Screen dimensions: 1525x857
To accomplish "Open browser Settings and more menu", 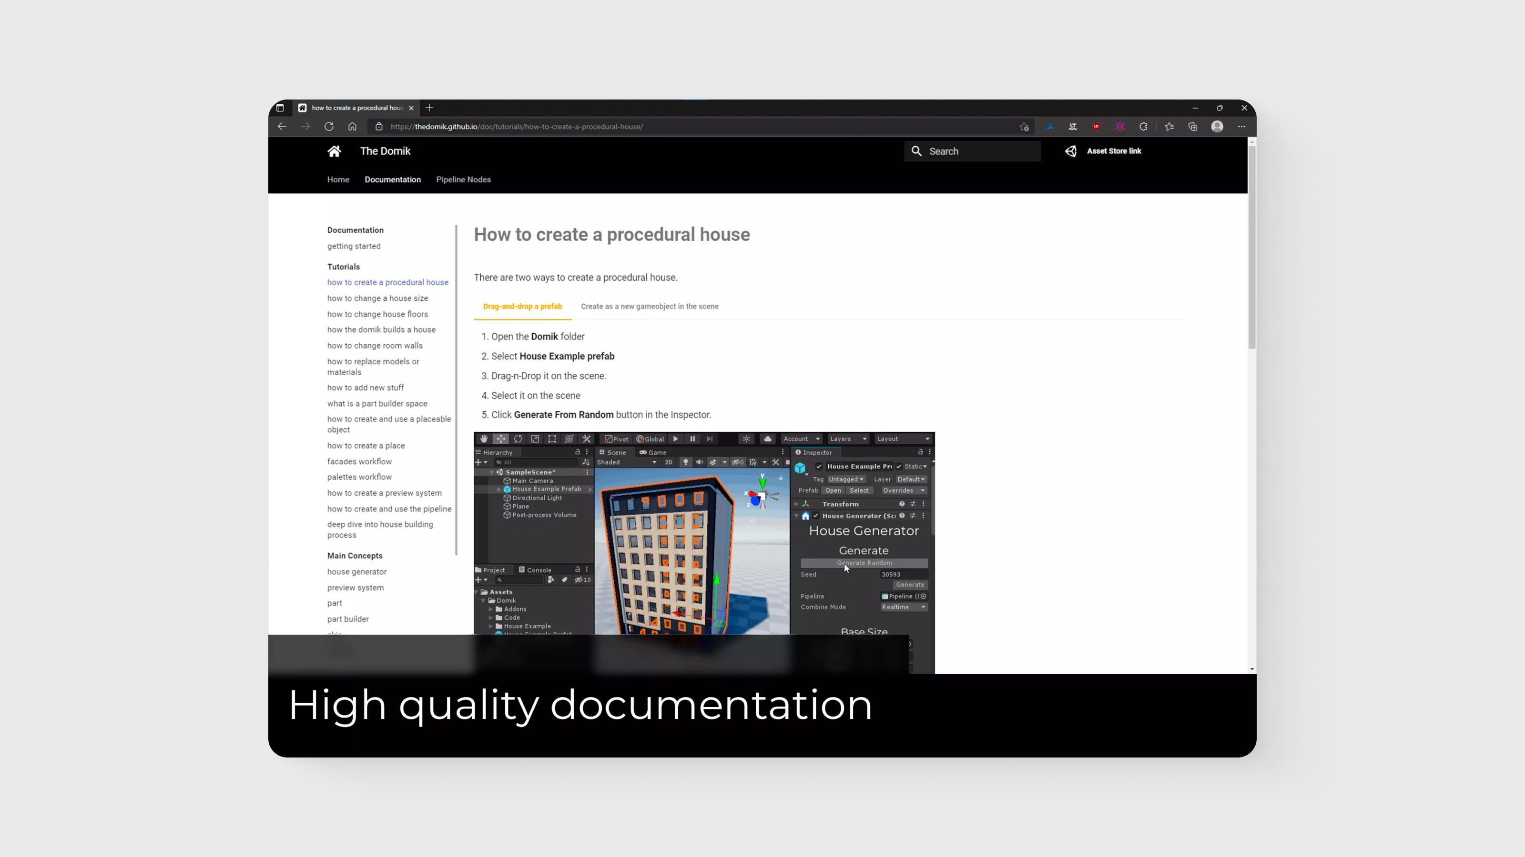I will click(1241, 127).
